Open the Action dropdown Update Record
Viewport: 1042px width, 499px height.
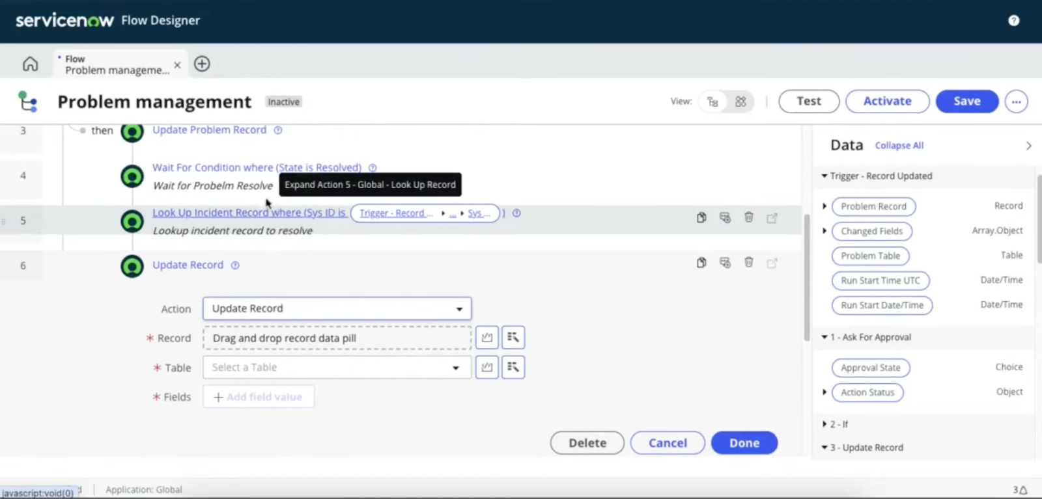[x=337, y=308]
